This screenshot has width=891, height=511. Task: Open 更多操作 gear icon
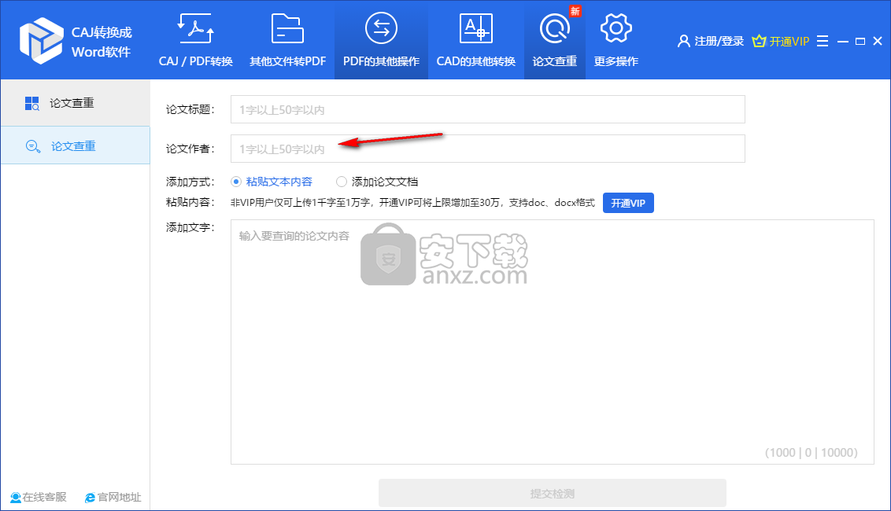click(x=616, y=28)
